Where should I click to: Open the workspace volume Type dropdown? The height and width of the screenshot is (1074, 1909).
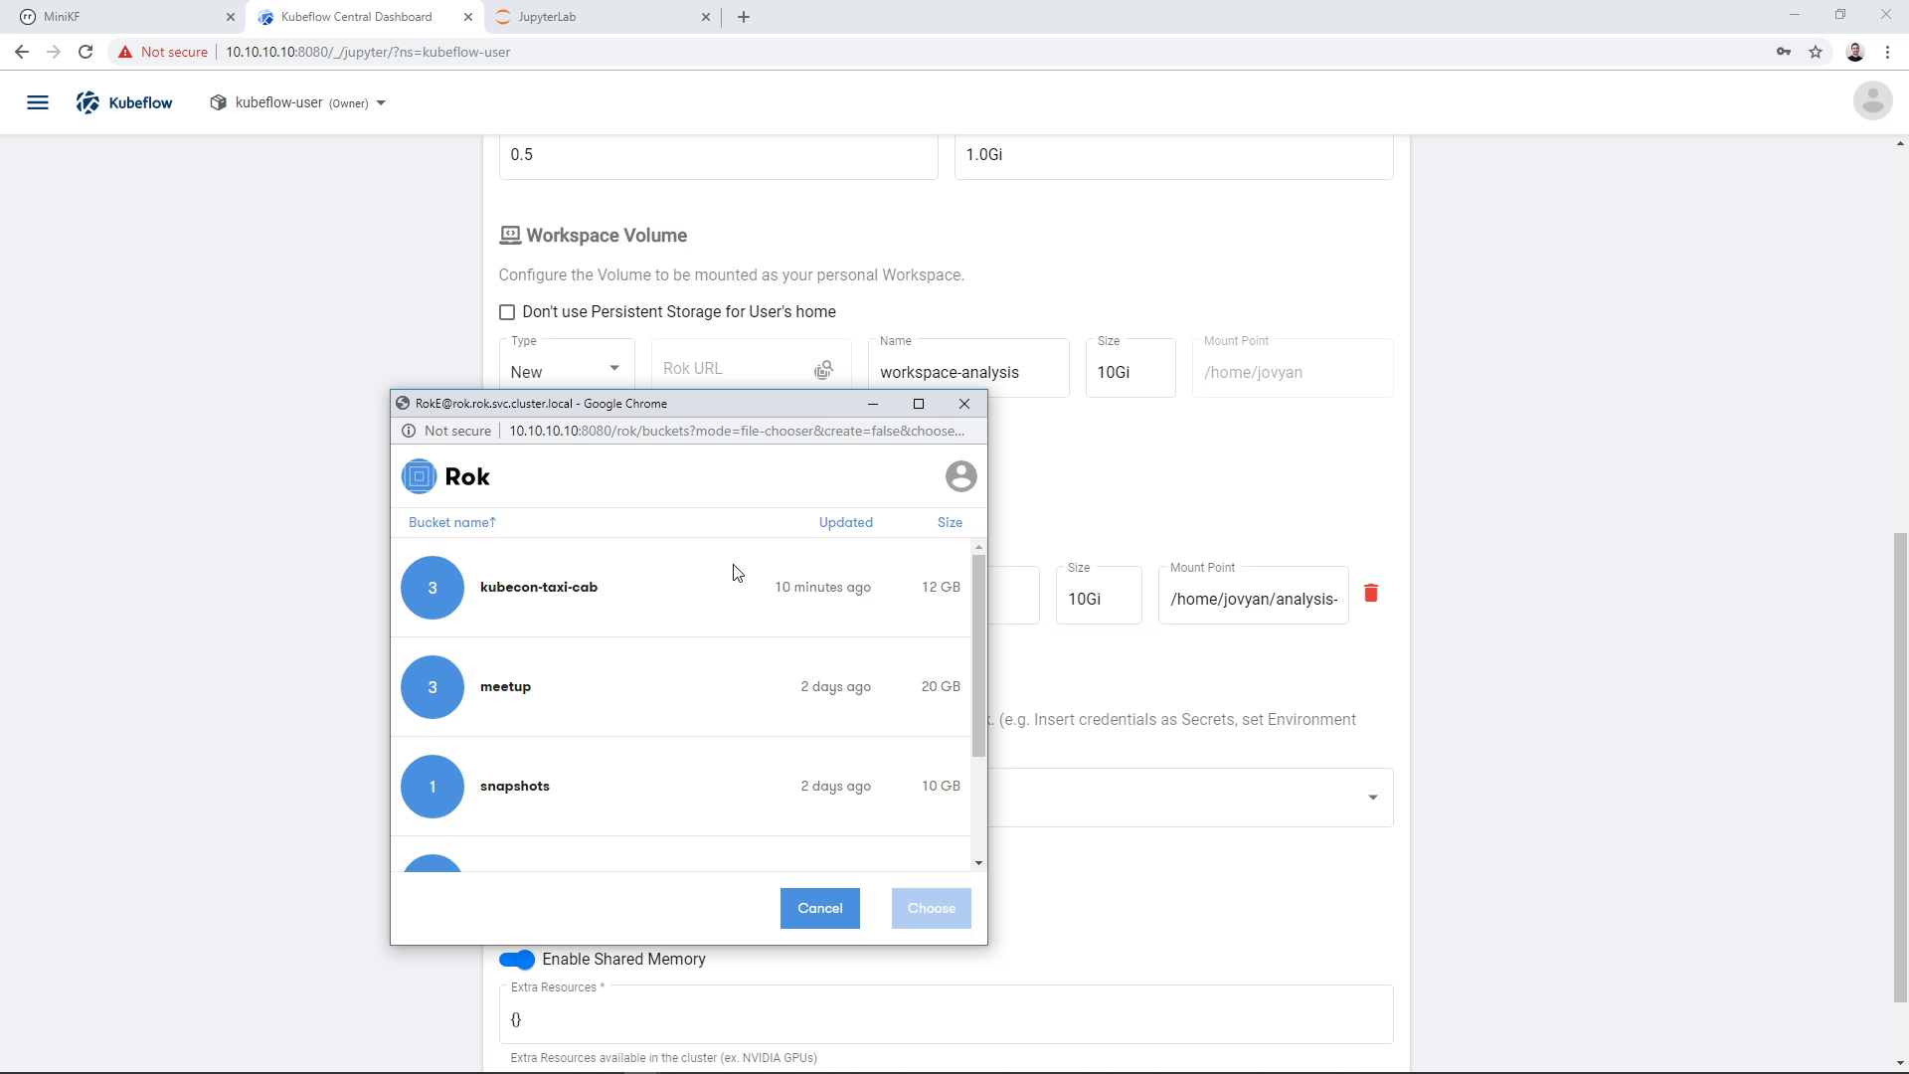click(x=567, y=370)
